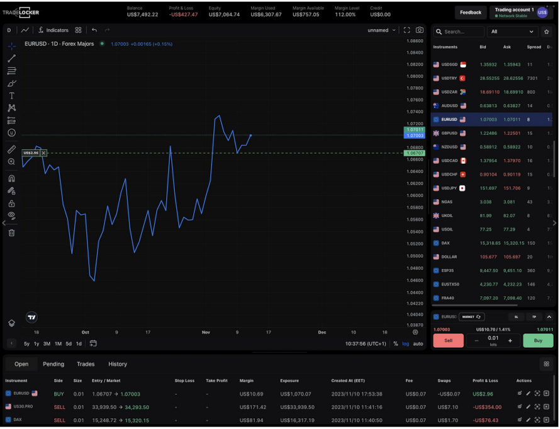Image resolution: width=560 pixels, height=429 pixels.
Task: Take a chart snapshot with camera icon
Action: coord(420,30)
